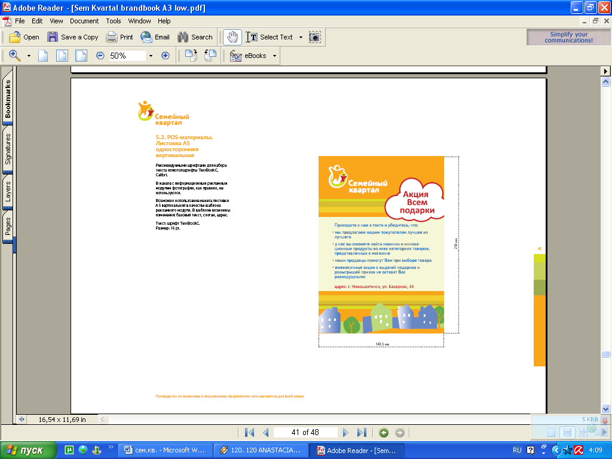The image size is (612, 459).
Task: Open the Tools menu
Action: [114, 21]
